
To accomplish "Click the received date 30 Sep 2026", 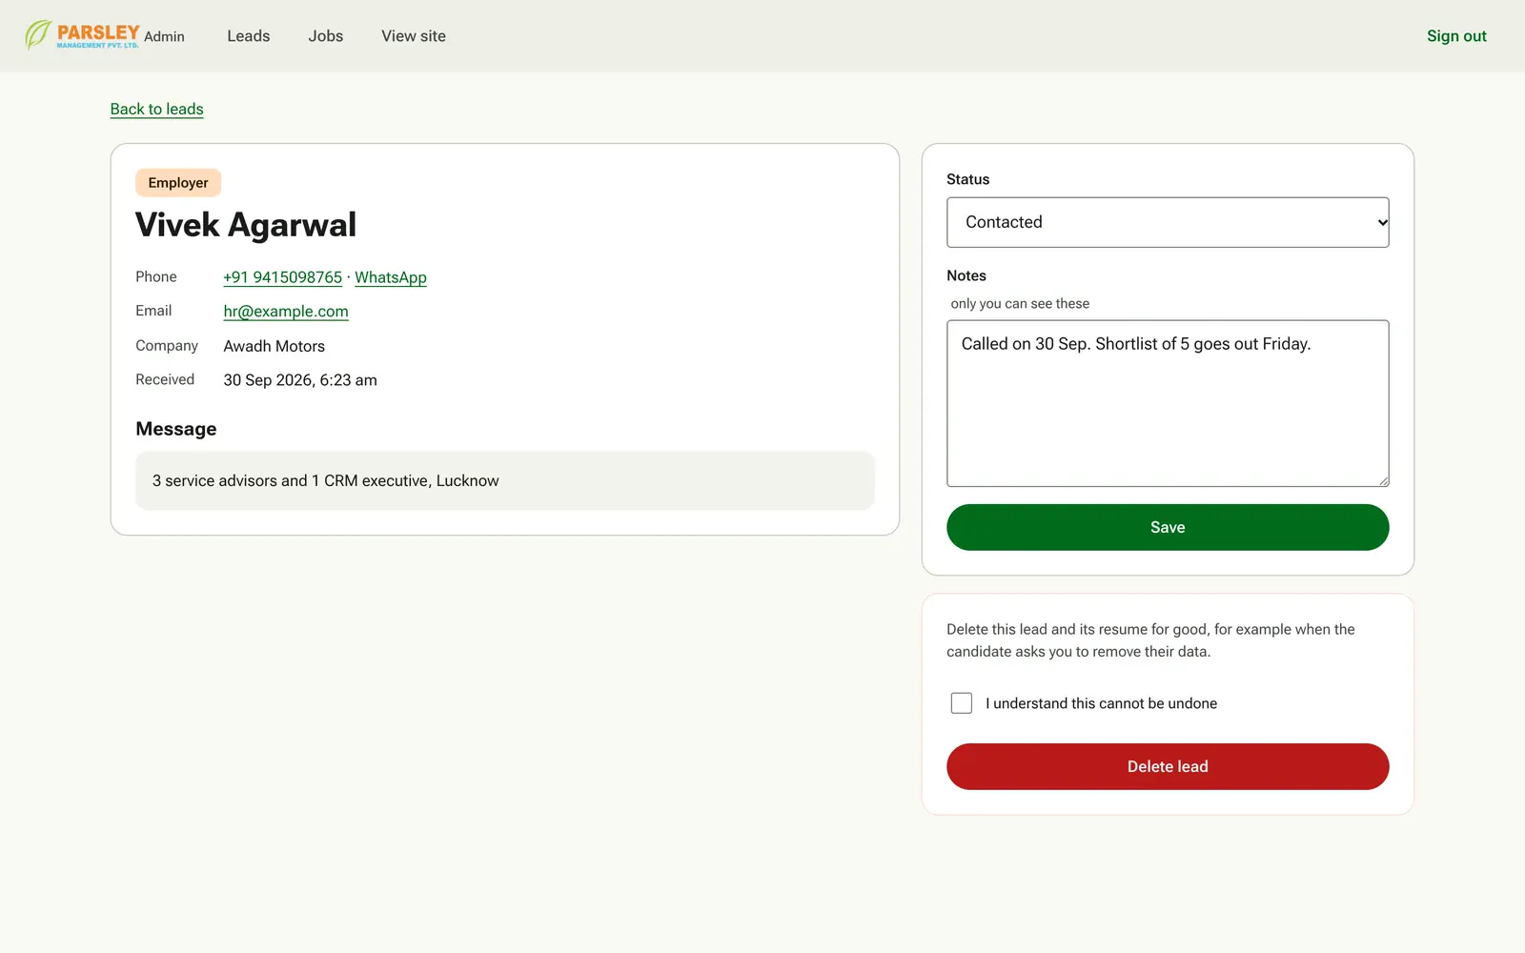I will [300, 380].
